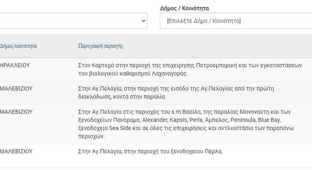Click the description starting with s.m.Βασίλη areas

click(x=184, y=124)
